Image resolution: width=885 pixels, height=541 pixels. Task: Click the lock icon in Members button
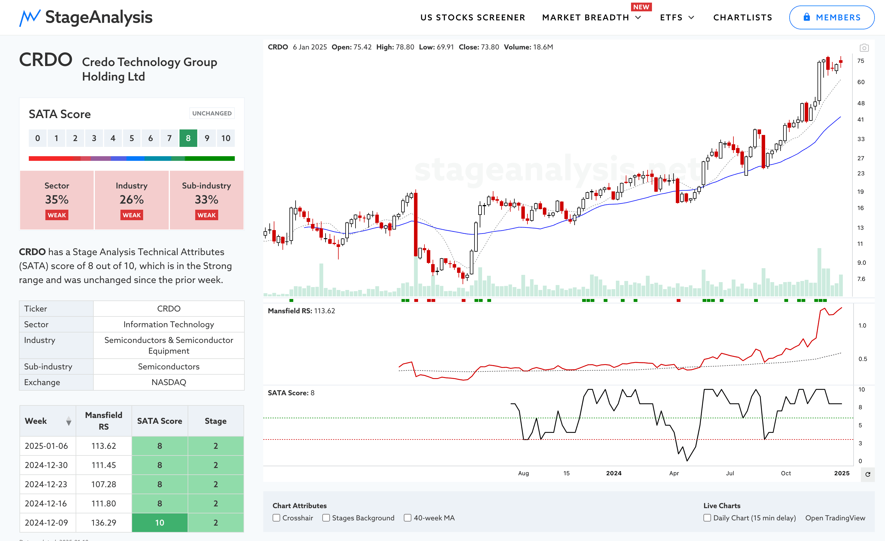click(x=807, y=17)
